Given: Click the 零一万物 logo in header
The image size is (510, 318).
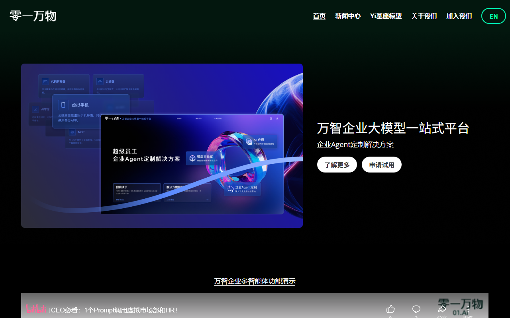Looking at the screenshot, I should click(33, 16).
